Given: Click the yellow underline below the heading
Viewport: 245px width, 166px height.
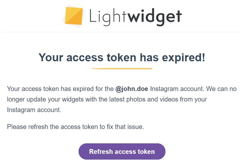Looking at the screenshot, I should (122, 68).
